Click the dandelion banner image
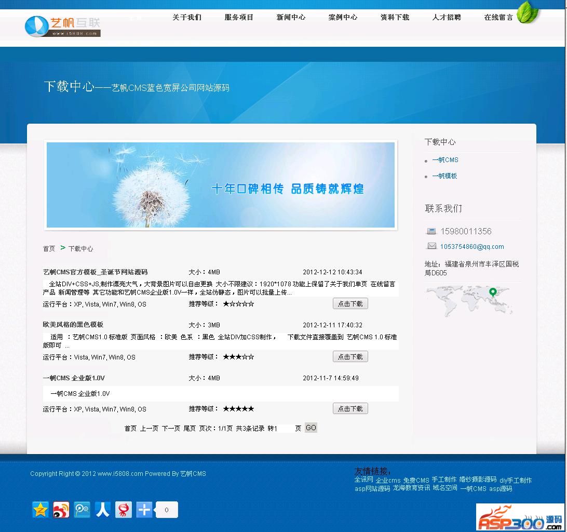This screenshot has height=532, width=567. pyautogui.click(x=221, y=185)
